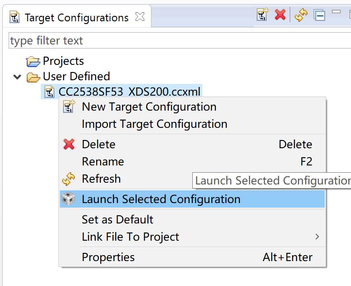Image resolution: width=351 pixels, height=286 pixels.
Task: Close the Target Configurations tab
Action: click(140, 17)
